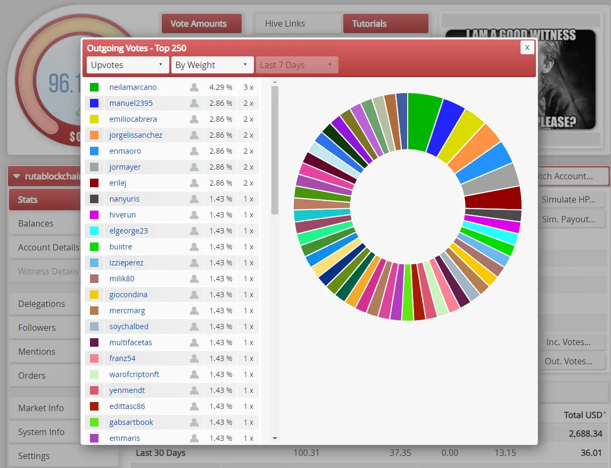The image size is (611, 468).
Task: Switch to Vote Amounts tab
Action: 201,23
